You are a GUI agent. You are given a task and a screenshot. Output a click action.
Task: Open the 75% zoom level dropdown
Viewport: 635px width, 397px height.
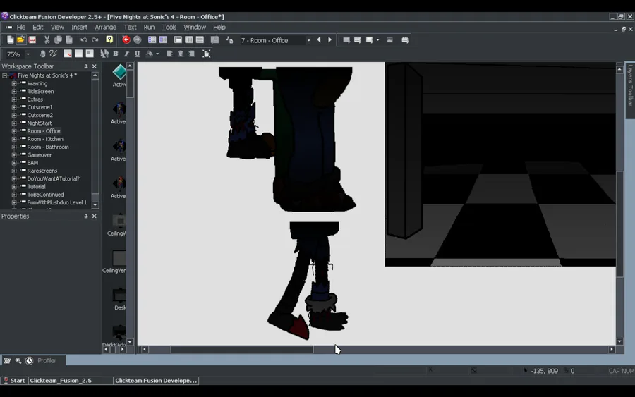point(28,54)
